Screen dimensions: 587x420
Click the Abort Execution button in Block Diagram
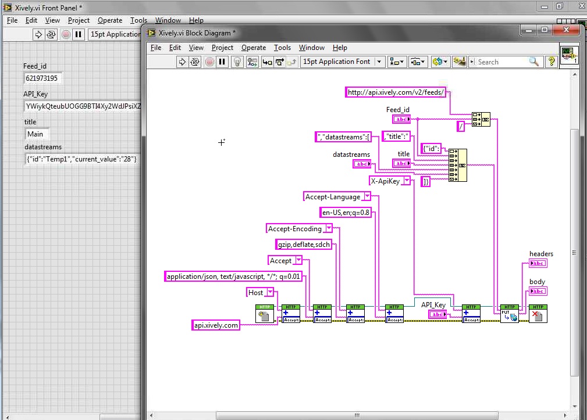pyautogui.click(x=209, y=62)
